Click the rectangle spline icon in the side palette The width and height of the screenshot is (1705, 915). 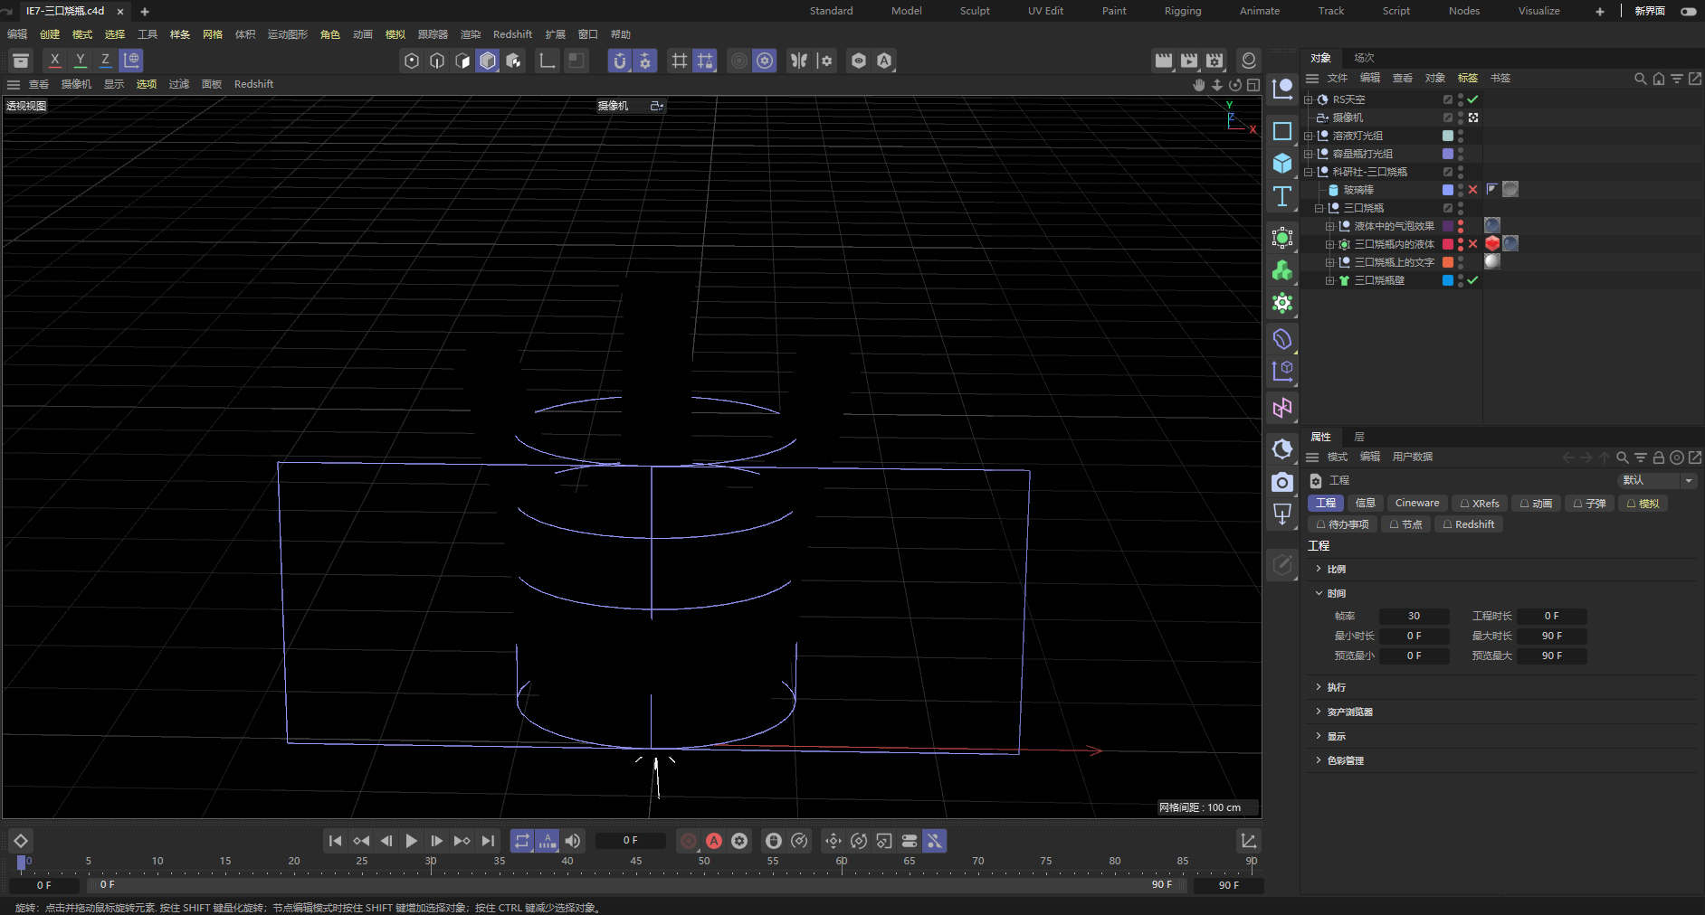(x=1282, y=131)
